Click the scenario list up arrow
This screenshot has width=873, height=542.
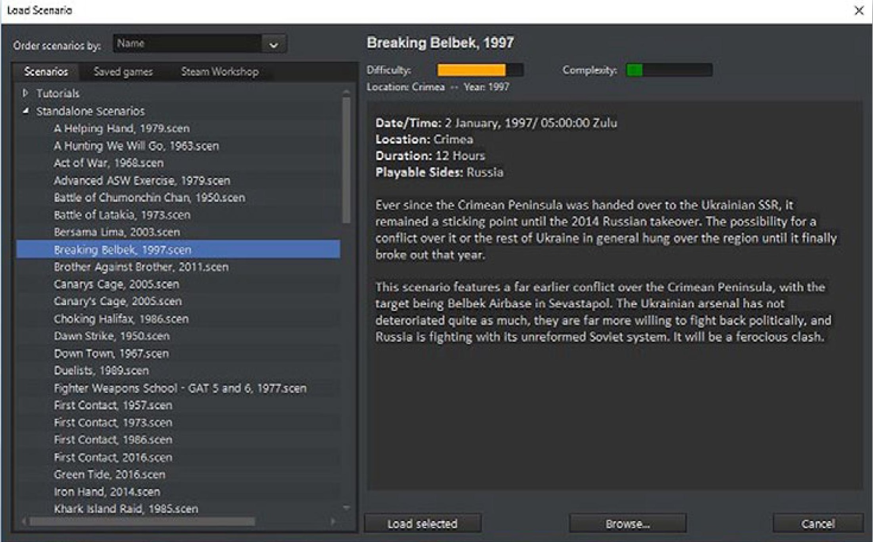(346, 92)
